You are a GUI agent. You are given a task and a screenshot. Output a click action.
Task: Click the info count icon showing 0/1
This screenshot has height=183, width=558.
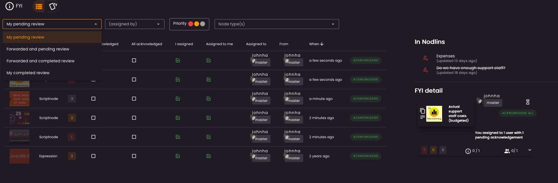[468, 151]
